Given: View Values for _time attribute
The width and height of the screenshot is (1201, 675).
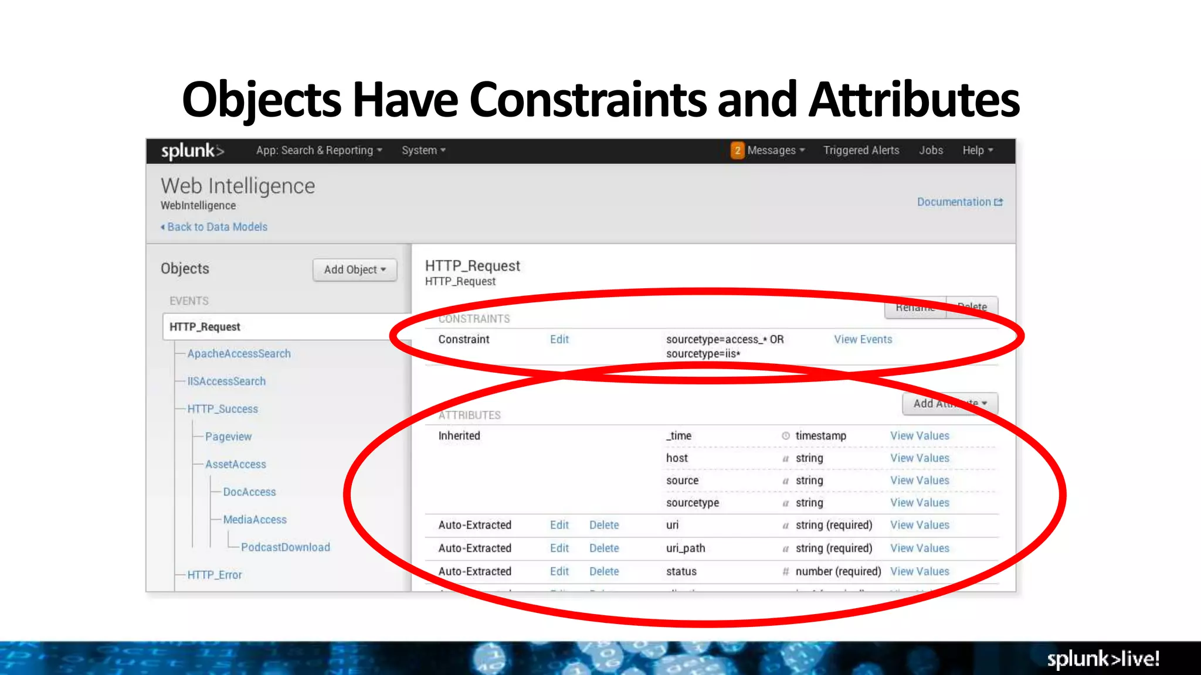Looking at the screenshot, I should pyautogui.click(x=920, y=436).
